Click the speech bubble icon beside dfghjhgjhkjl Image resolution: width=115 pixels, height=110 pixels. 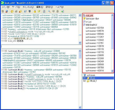coord(84,25)
